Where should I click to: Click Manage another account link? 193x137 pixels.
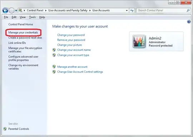(72, 67)
